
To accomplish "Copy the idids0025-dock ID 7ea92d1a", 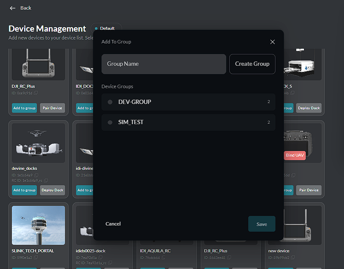I will point(100,258).
